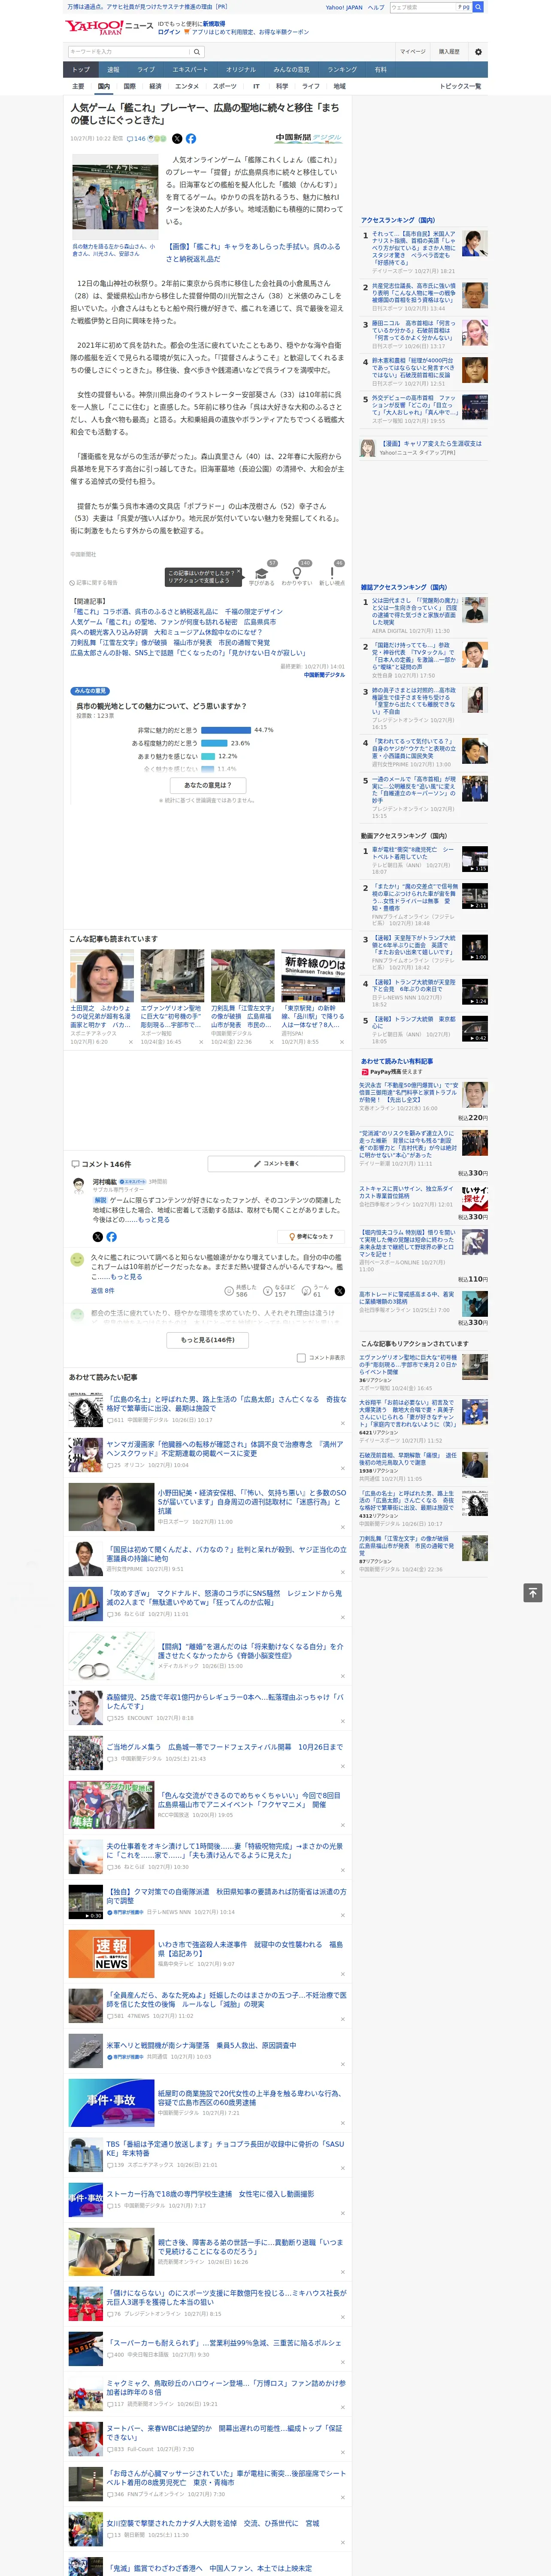Click the 返信 8件 replies link
This screenshot has height=2576, width=551.
point(102,1291)
